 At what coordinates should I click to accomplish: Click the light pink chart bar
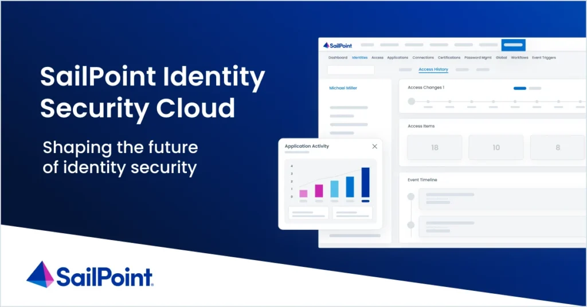[303, 194]
